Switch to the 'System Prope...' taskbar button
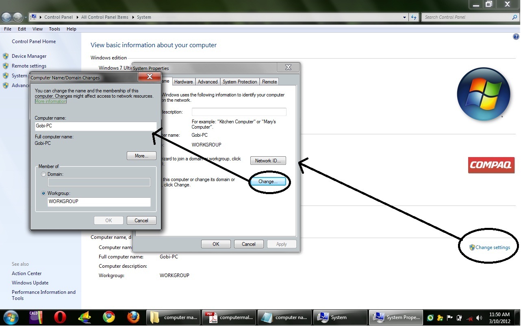The height and width of the screenshot is (328, 521). pyautogui.click(x=396, y=317)
